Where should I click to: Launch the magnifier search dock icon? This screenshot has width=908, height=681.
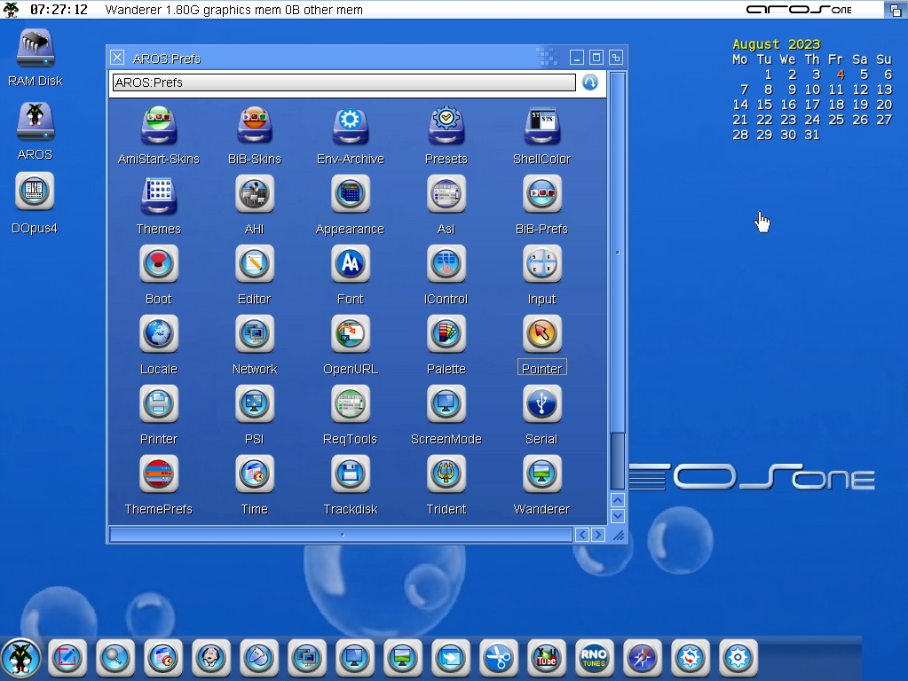115,659
